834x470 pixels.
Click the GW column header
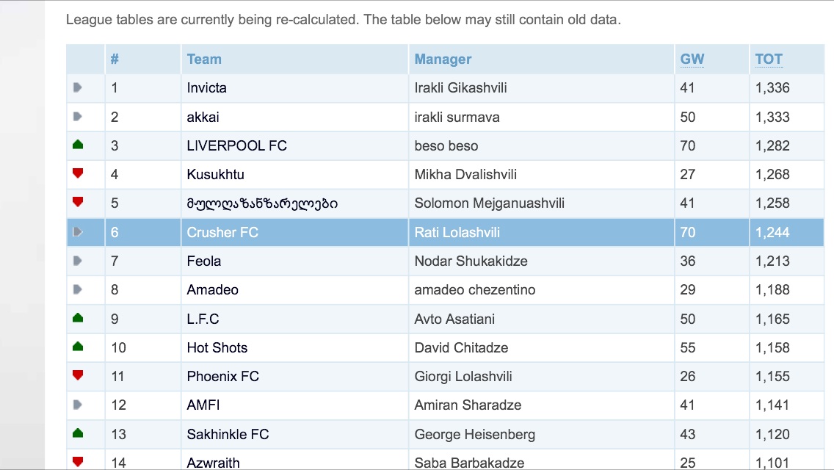(x=692, y=59)
